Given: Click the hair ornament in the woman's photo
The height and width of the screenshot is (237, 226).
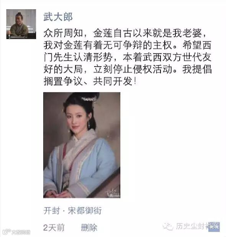Looking at the screenshot, I should [x=89, y=100].
